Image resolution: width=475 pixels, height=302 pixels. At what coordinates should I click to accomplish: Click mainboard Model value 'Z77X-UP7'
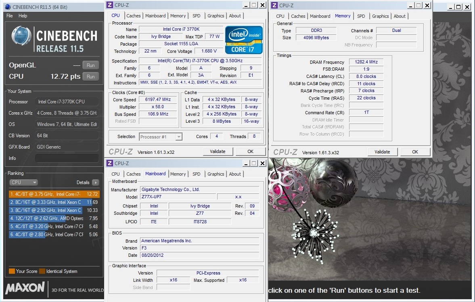click(x=178, y=197)
